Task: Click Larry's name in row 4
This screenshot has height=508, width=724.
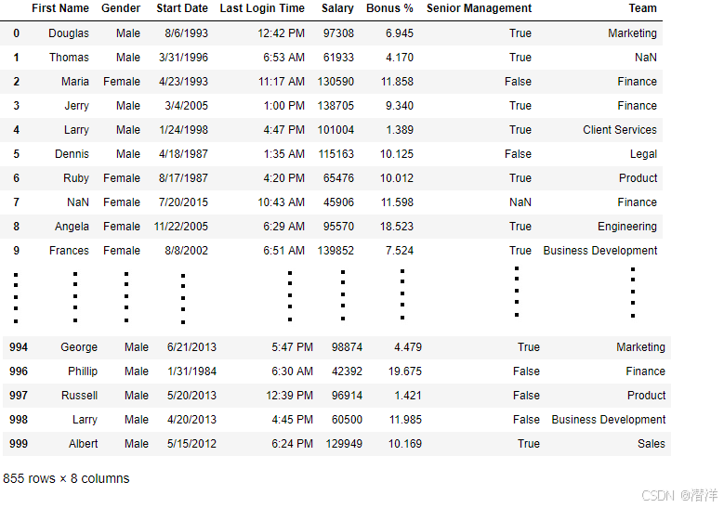Action: click(x=76, y=130)
